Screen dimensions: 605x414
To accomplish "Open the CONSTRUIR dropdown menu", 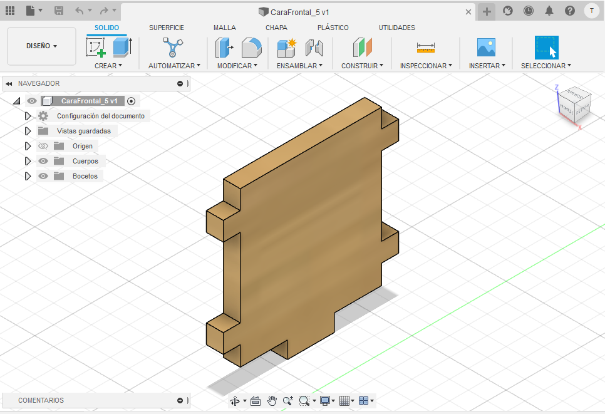I will pos(362,66).
